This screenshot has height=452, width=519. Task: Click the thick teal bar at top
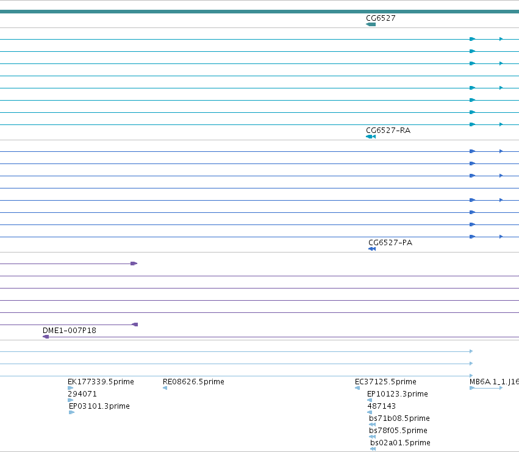click(x=260, y=12)
